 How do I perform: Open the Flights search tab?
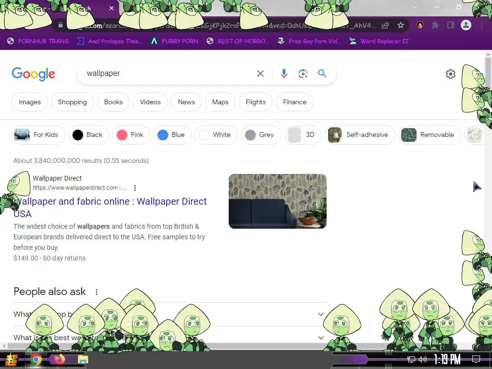pos(256,102)
